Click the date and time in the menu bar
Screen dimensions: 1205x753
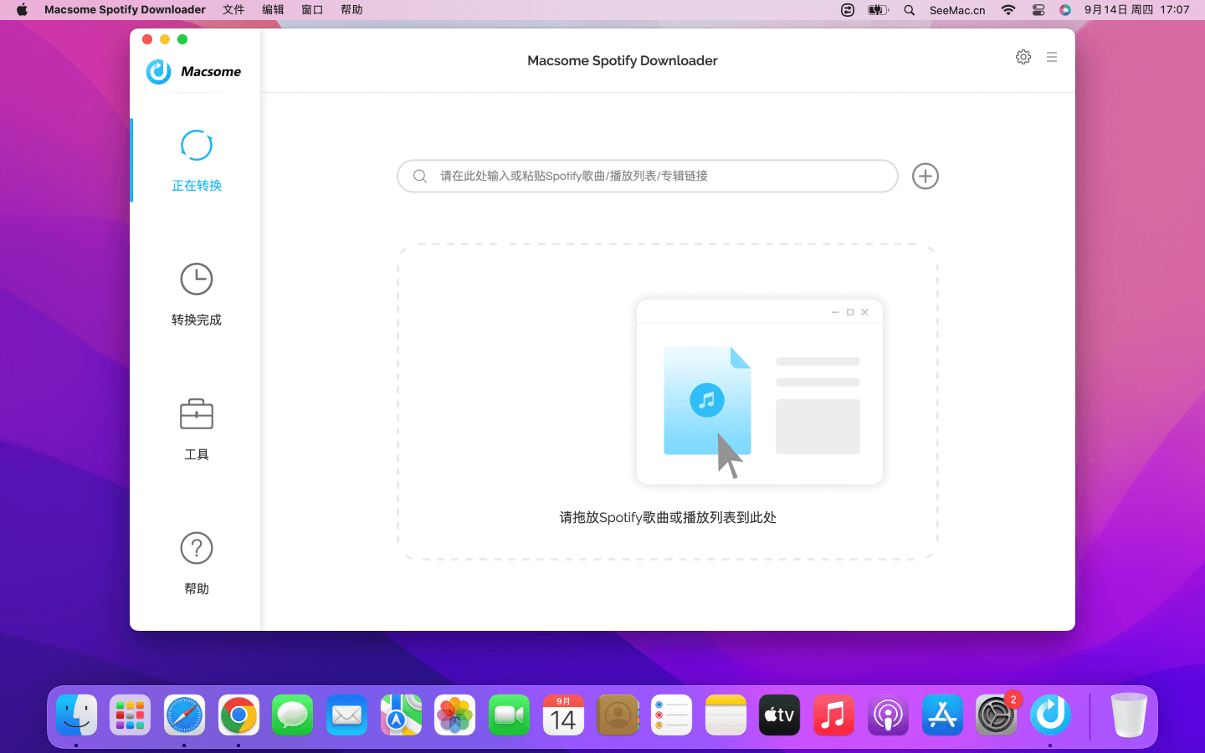[1136, 10]
